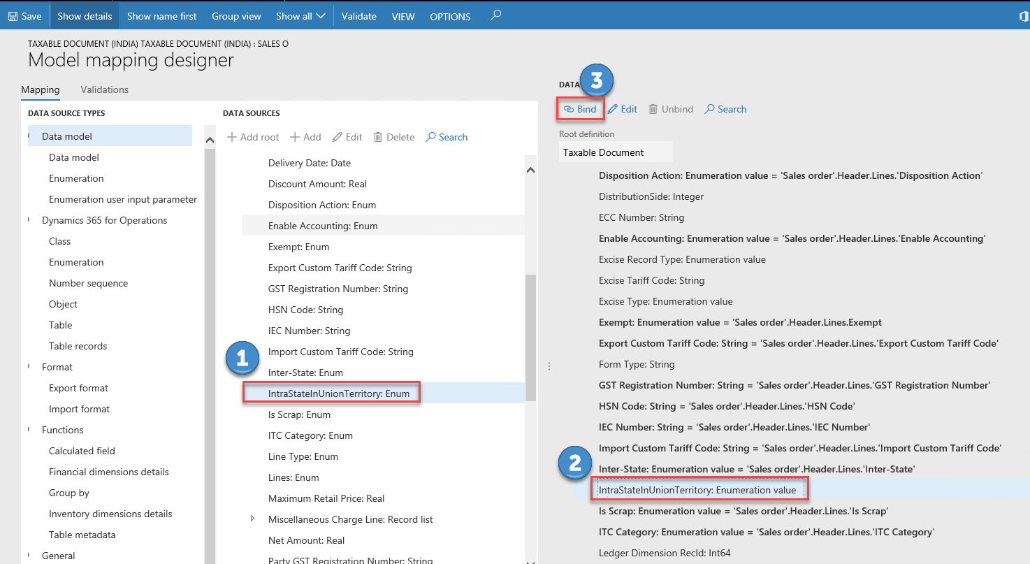Select Ledger Dimension RecId: Int64
Viewport: 1030px width, 564px height.
tap(665, 553)
